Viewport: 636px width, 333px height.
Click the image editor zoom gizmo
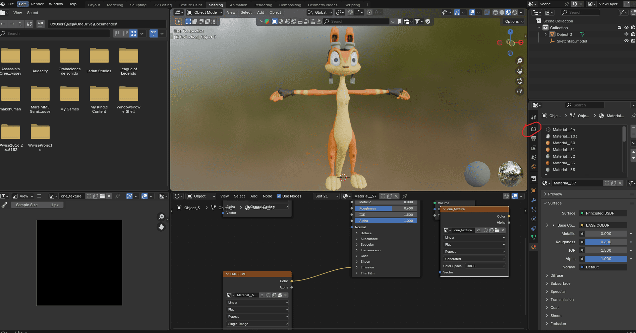pyautogui.click(x=161, y=217)
